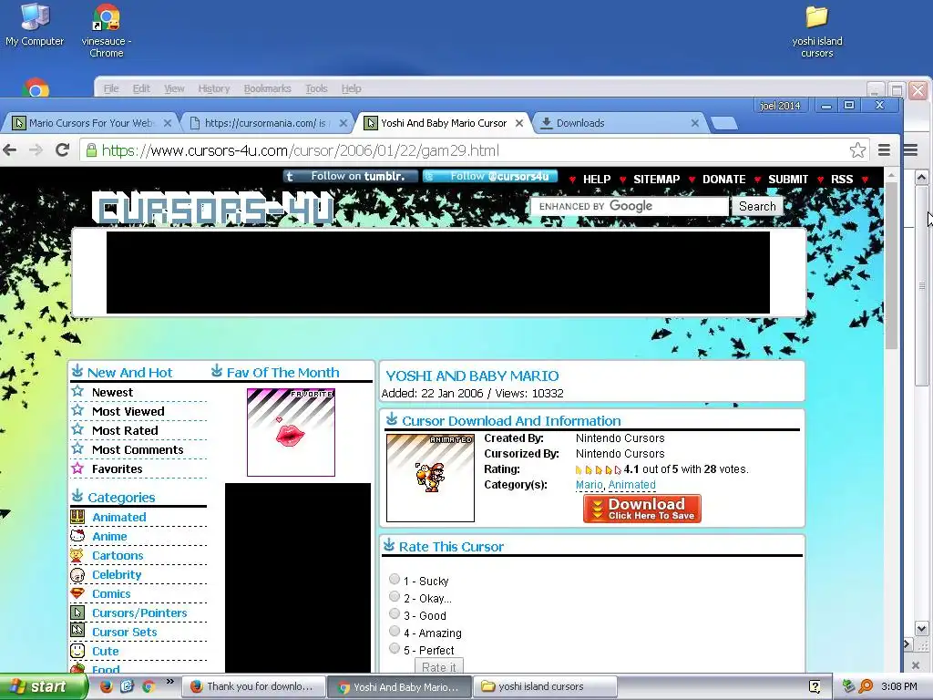Click the browser Back arrow

(x=10, y=150)
